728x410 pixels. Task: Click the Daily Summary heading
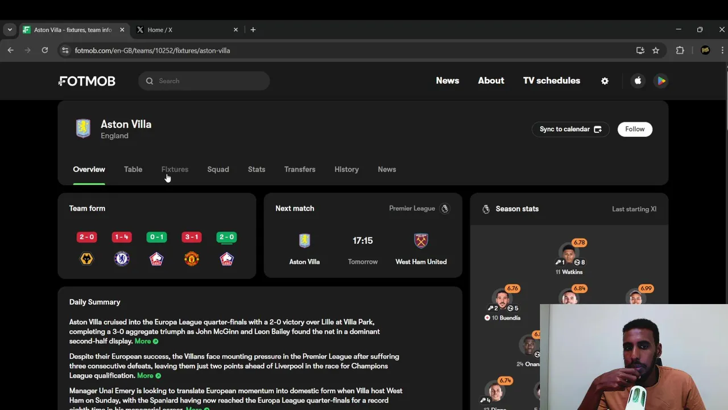(94, 302)
